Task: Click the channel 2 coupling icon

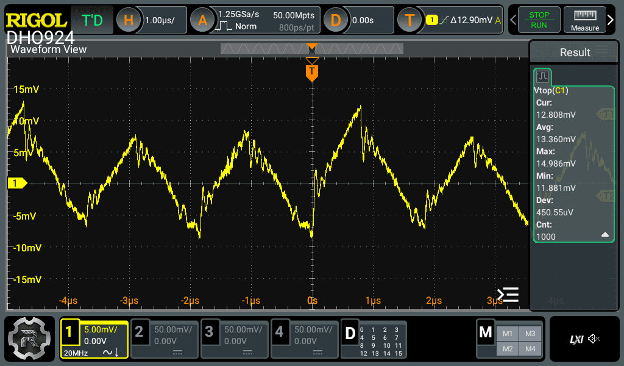Action: point(177,353)
